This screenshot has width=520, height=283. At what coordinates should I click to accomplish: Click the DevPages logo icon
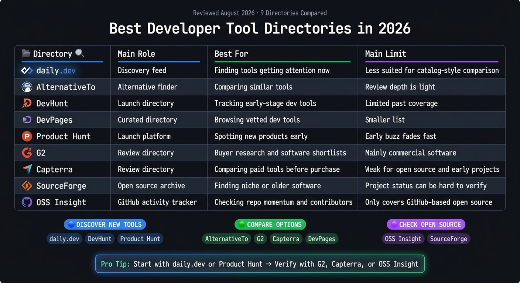click(27, 120)
